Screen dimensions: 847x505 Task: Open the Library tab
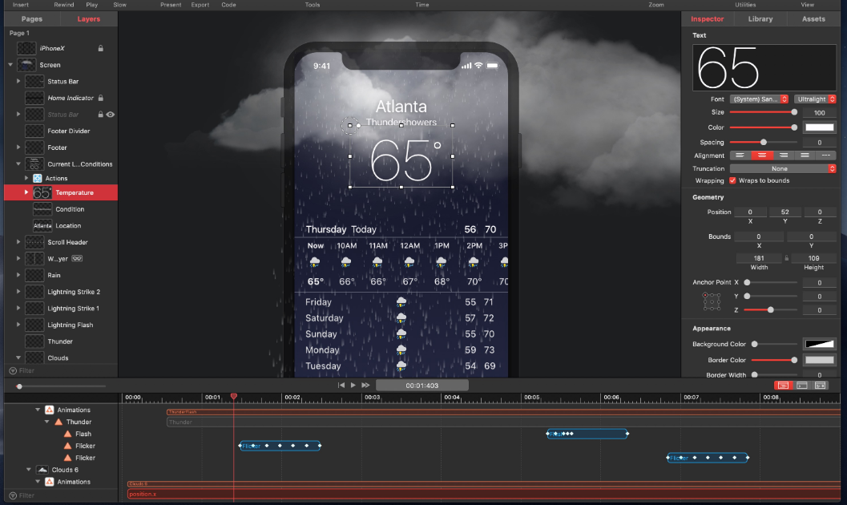(760, 19)
